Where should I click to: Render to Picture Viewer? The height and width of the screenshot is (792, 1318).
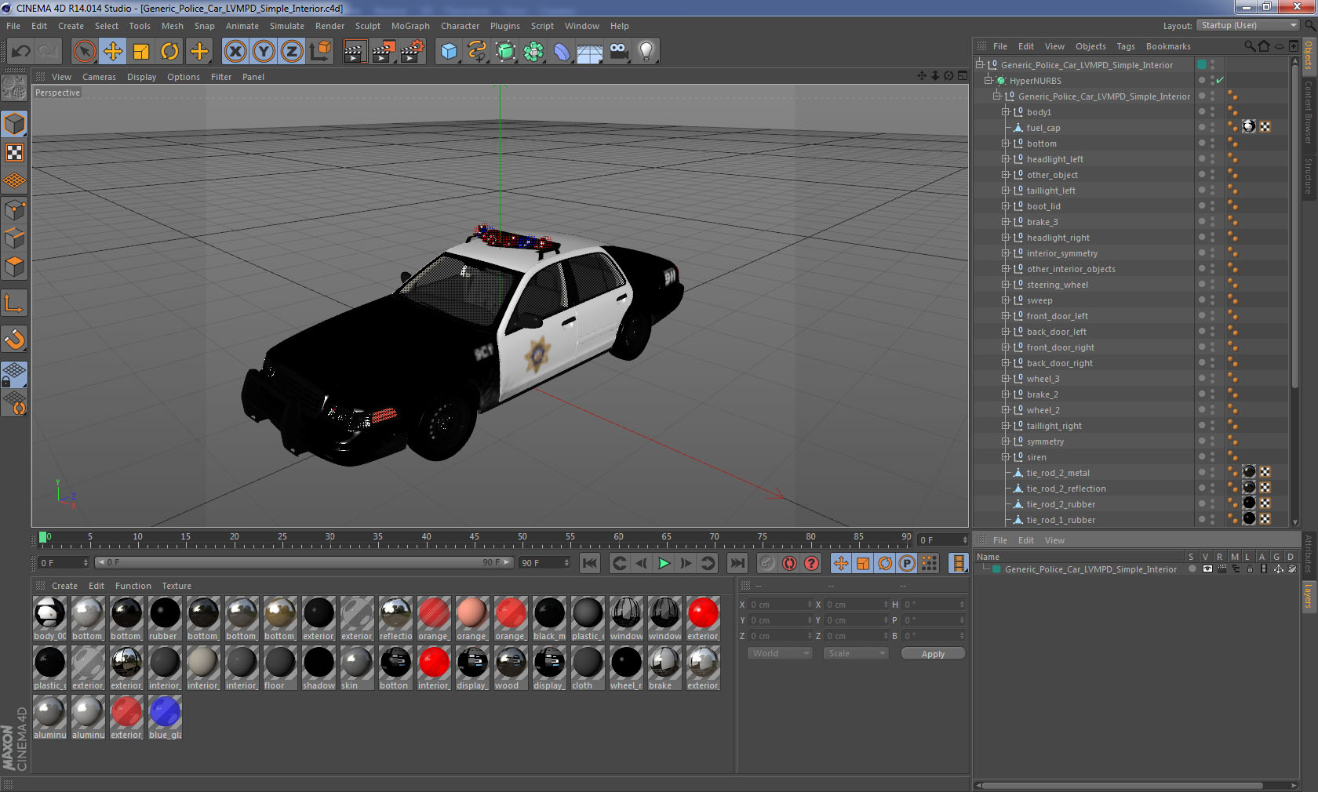click(384, 52)
